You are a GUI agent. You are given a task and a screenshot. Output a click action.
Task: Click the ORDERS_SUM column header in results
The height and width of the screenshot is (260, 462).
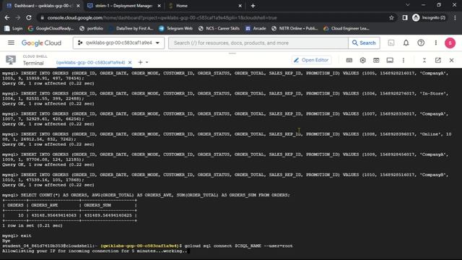(x=97, y=205)
